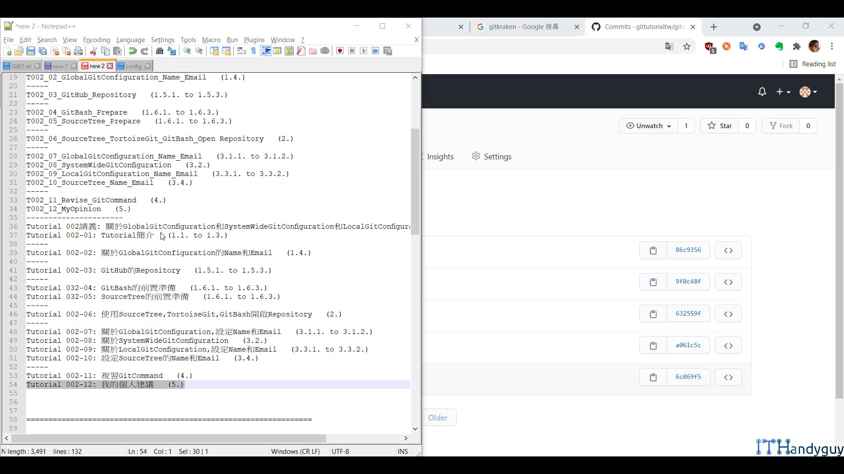Image resolution: width=844 pixels, height=474 pixels.
Task: Toggle the indent guide toolbar button
Action: tap(266, 51)
